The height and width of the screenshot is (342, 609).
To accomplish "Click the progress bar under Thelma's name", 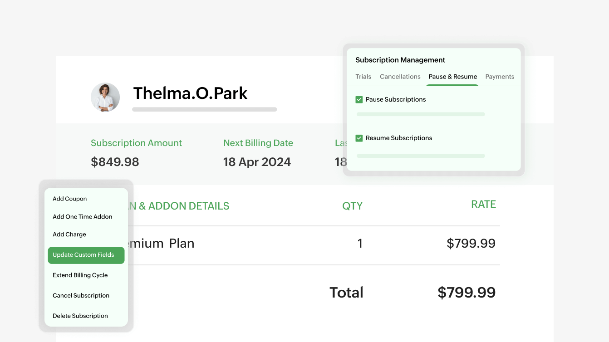I will click(x=204, y=109).
